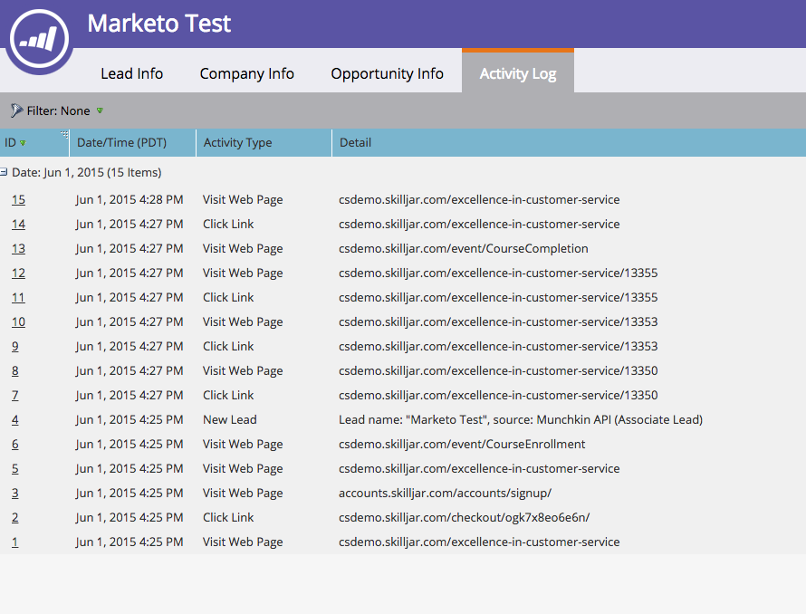Click the detail URL in row 12

pos(498,273)
